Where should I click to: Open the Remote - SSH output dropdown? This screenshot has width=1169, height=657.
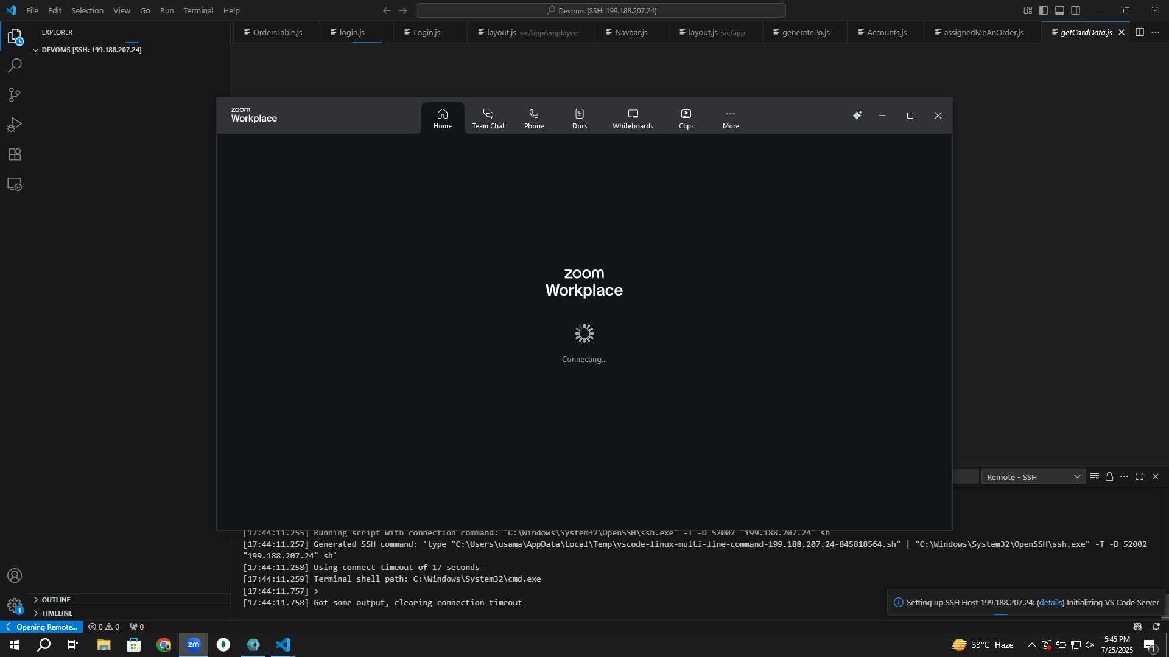(1033, 477)
